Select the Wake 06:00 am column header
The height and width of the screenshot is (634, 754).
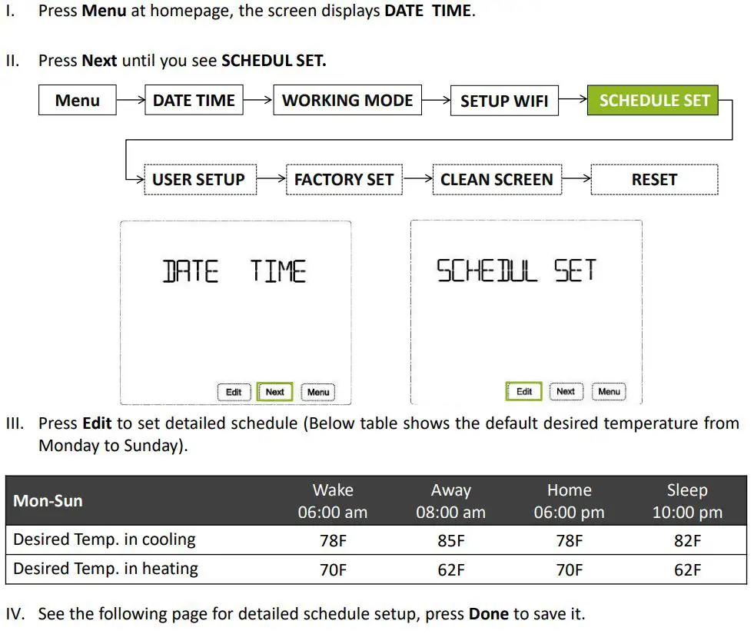pyautogui.click(x=333, y=500)
